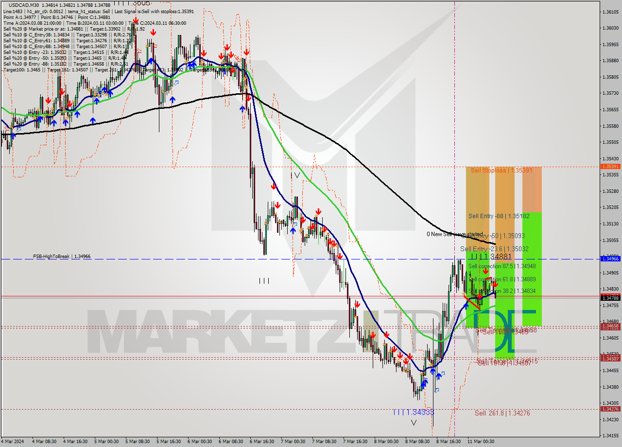Click the '4 Mar 16:30' time label
The width and height of the screenshot is (622, 447).
pos(75,442)
